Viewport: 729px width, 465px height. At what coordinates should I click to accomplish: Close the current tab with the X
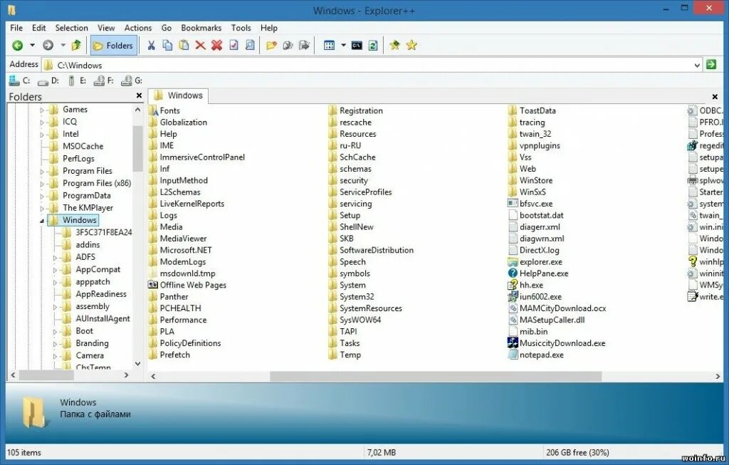click(x=715, y=96)
